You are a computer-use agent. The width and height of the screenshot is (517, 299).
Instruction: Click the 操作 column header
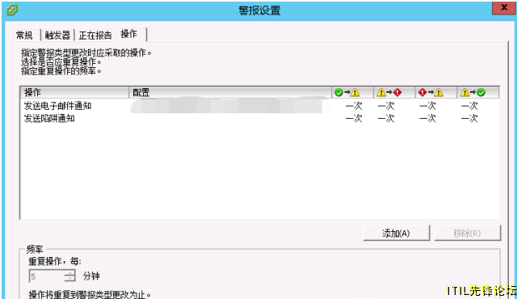pyautogui.click(x=74, y=93)
